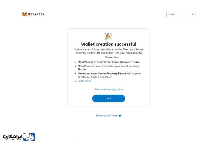
Task: Click bold Never share your Secret Recovery Phrase
Action: 102,73
